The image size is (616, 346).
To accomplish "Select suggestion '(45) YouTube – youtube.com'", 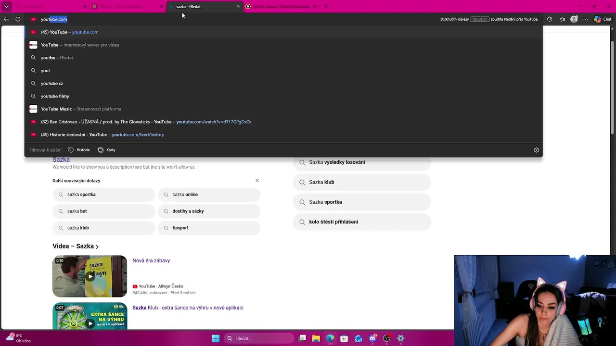I will tap(283, 32).
